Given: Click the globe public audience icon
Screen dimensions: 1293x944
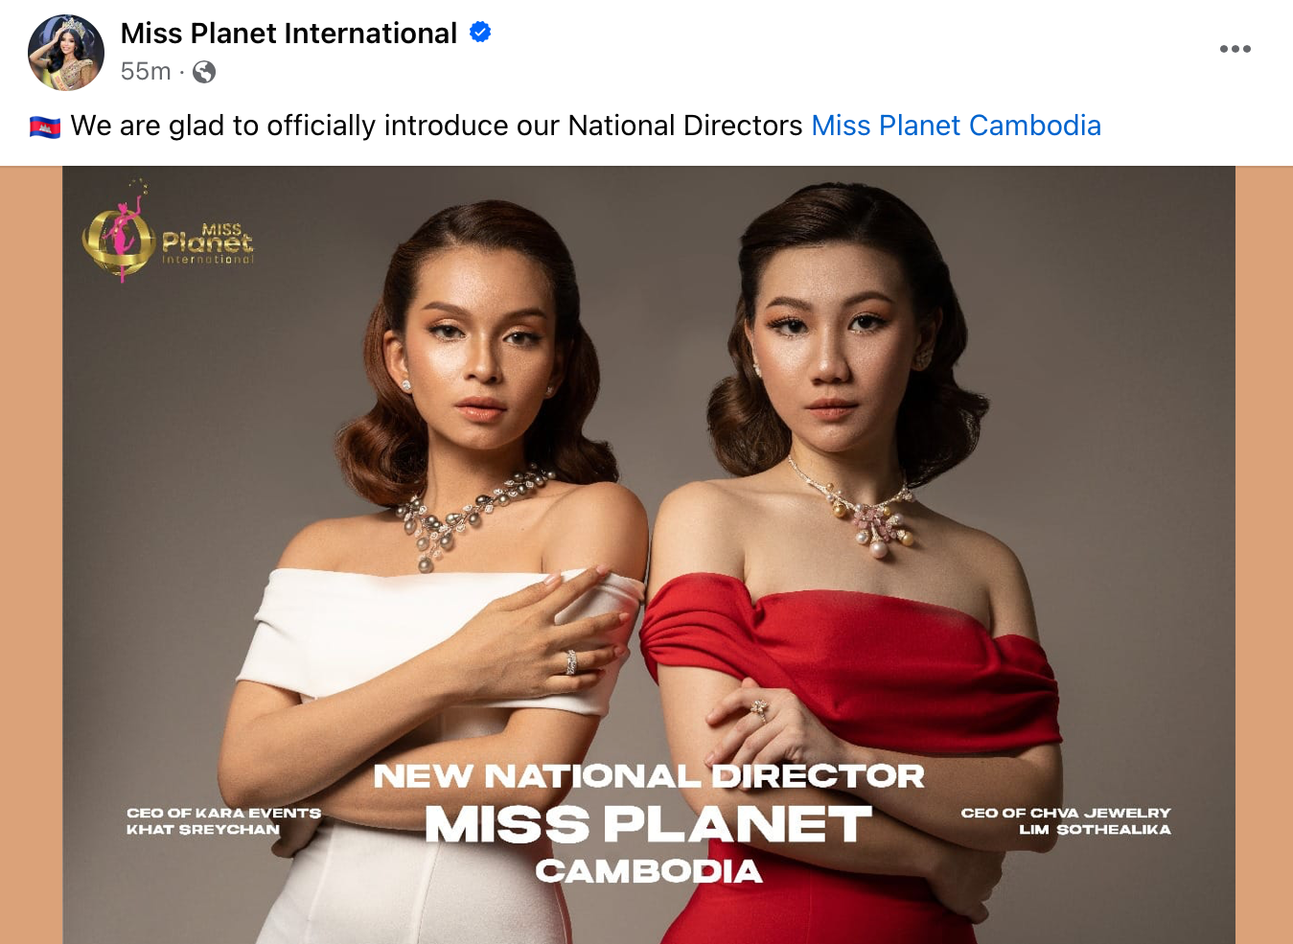Looking at the screenshot, I should coord(204,72).
